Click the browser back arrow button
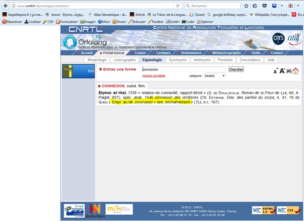This screenshot has width=304, height=222. 5,6
